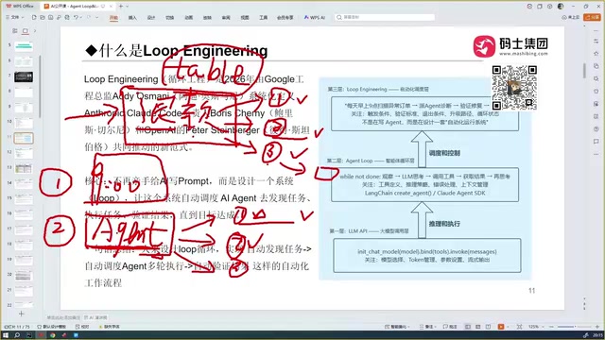Select slide 7 thumbnail

[x=24, y=76]
